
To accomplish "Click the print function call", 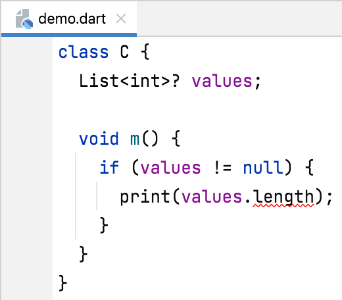I will 145,197.
